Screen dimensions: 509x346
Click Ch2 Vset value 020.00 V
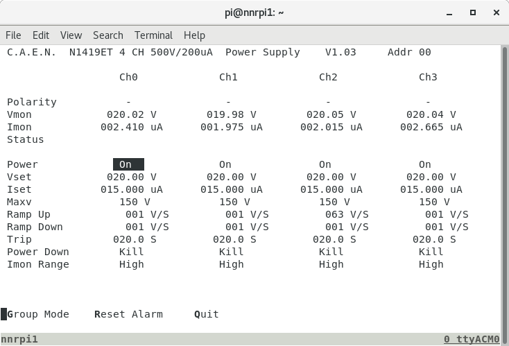pyautogui.click(x=331, y=177)
